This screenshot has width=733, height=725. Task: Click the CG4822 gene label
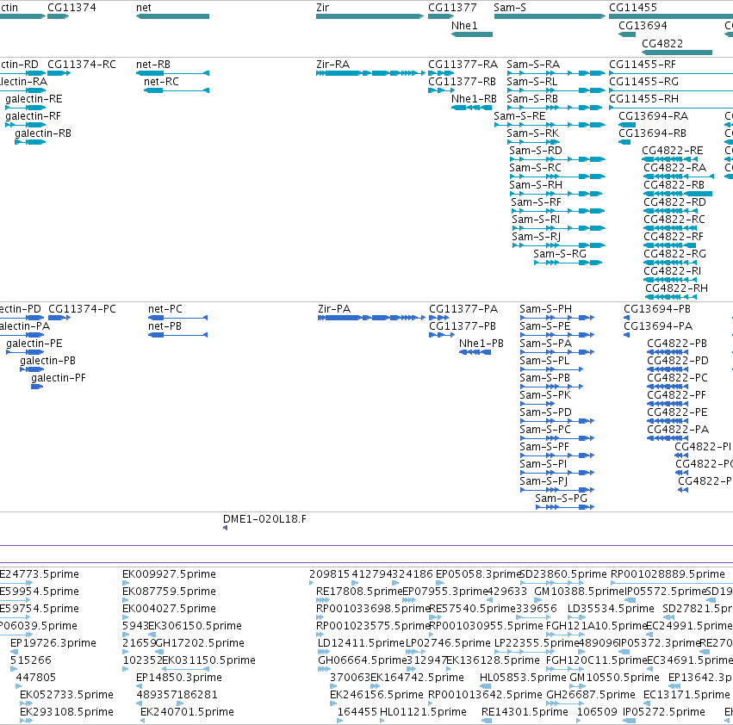pos(662,43)
